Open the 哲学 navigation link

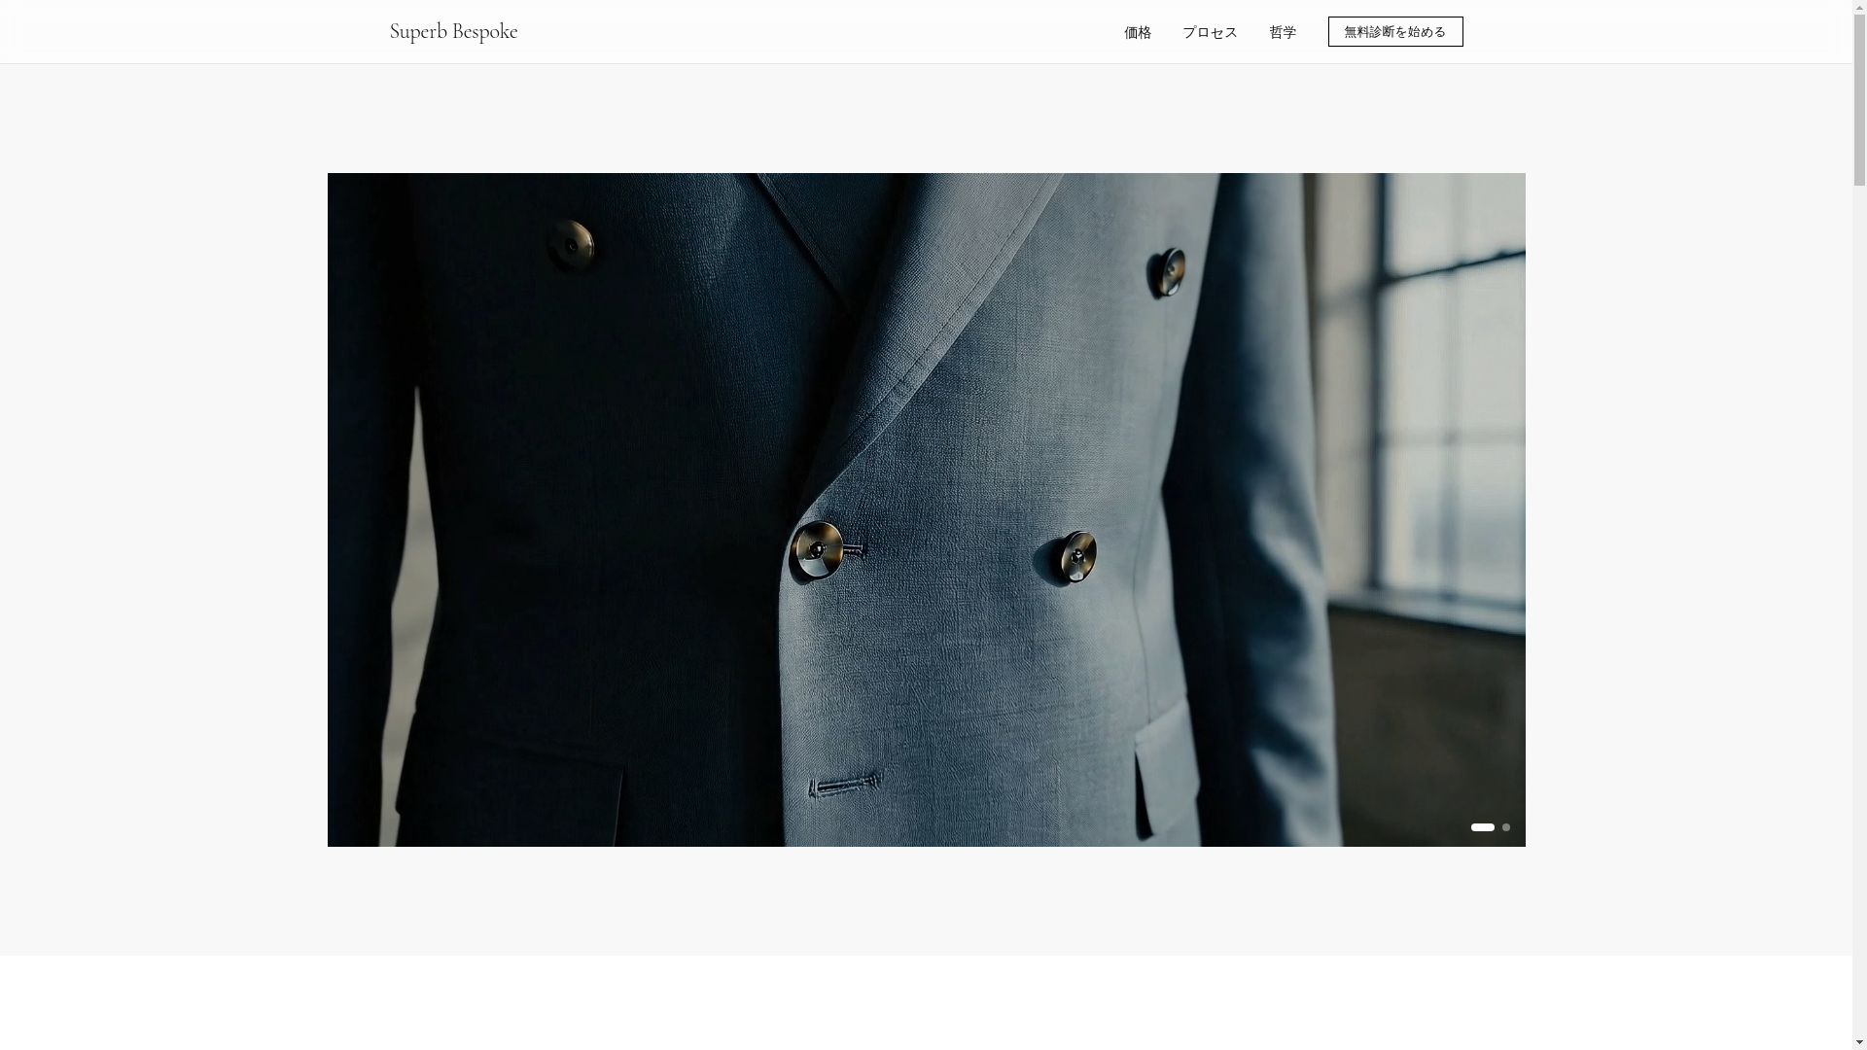pyautogui.click(x=1282, y=32)
